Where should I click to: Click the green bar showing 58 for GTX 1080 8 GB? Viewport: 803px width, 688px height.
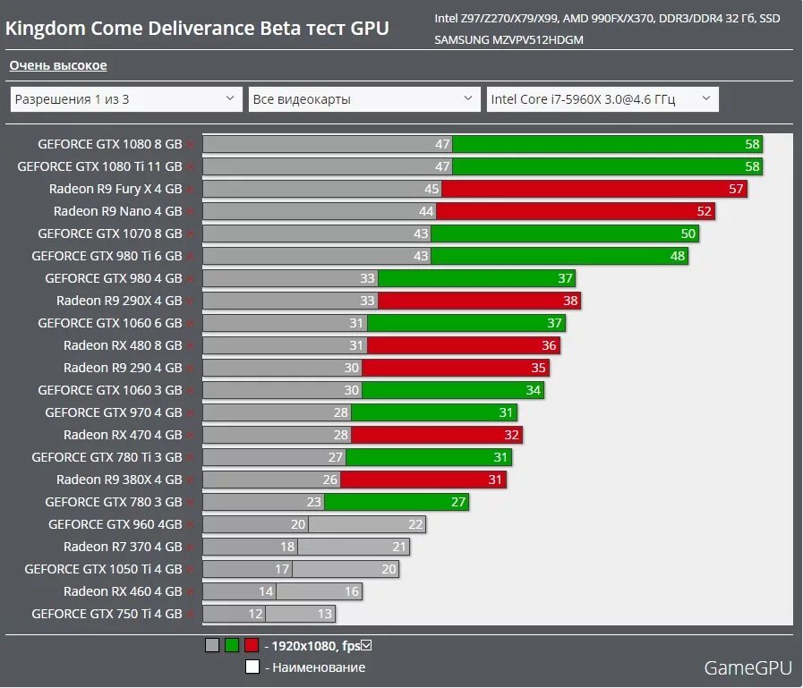coord(607,144)
